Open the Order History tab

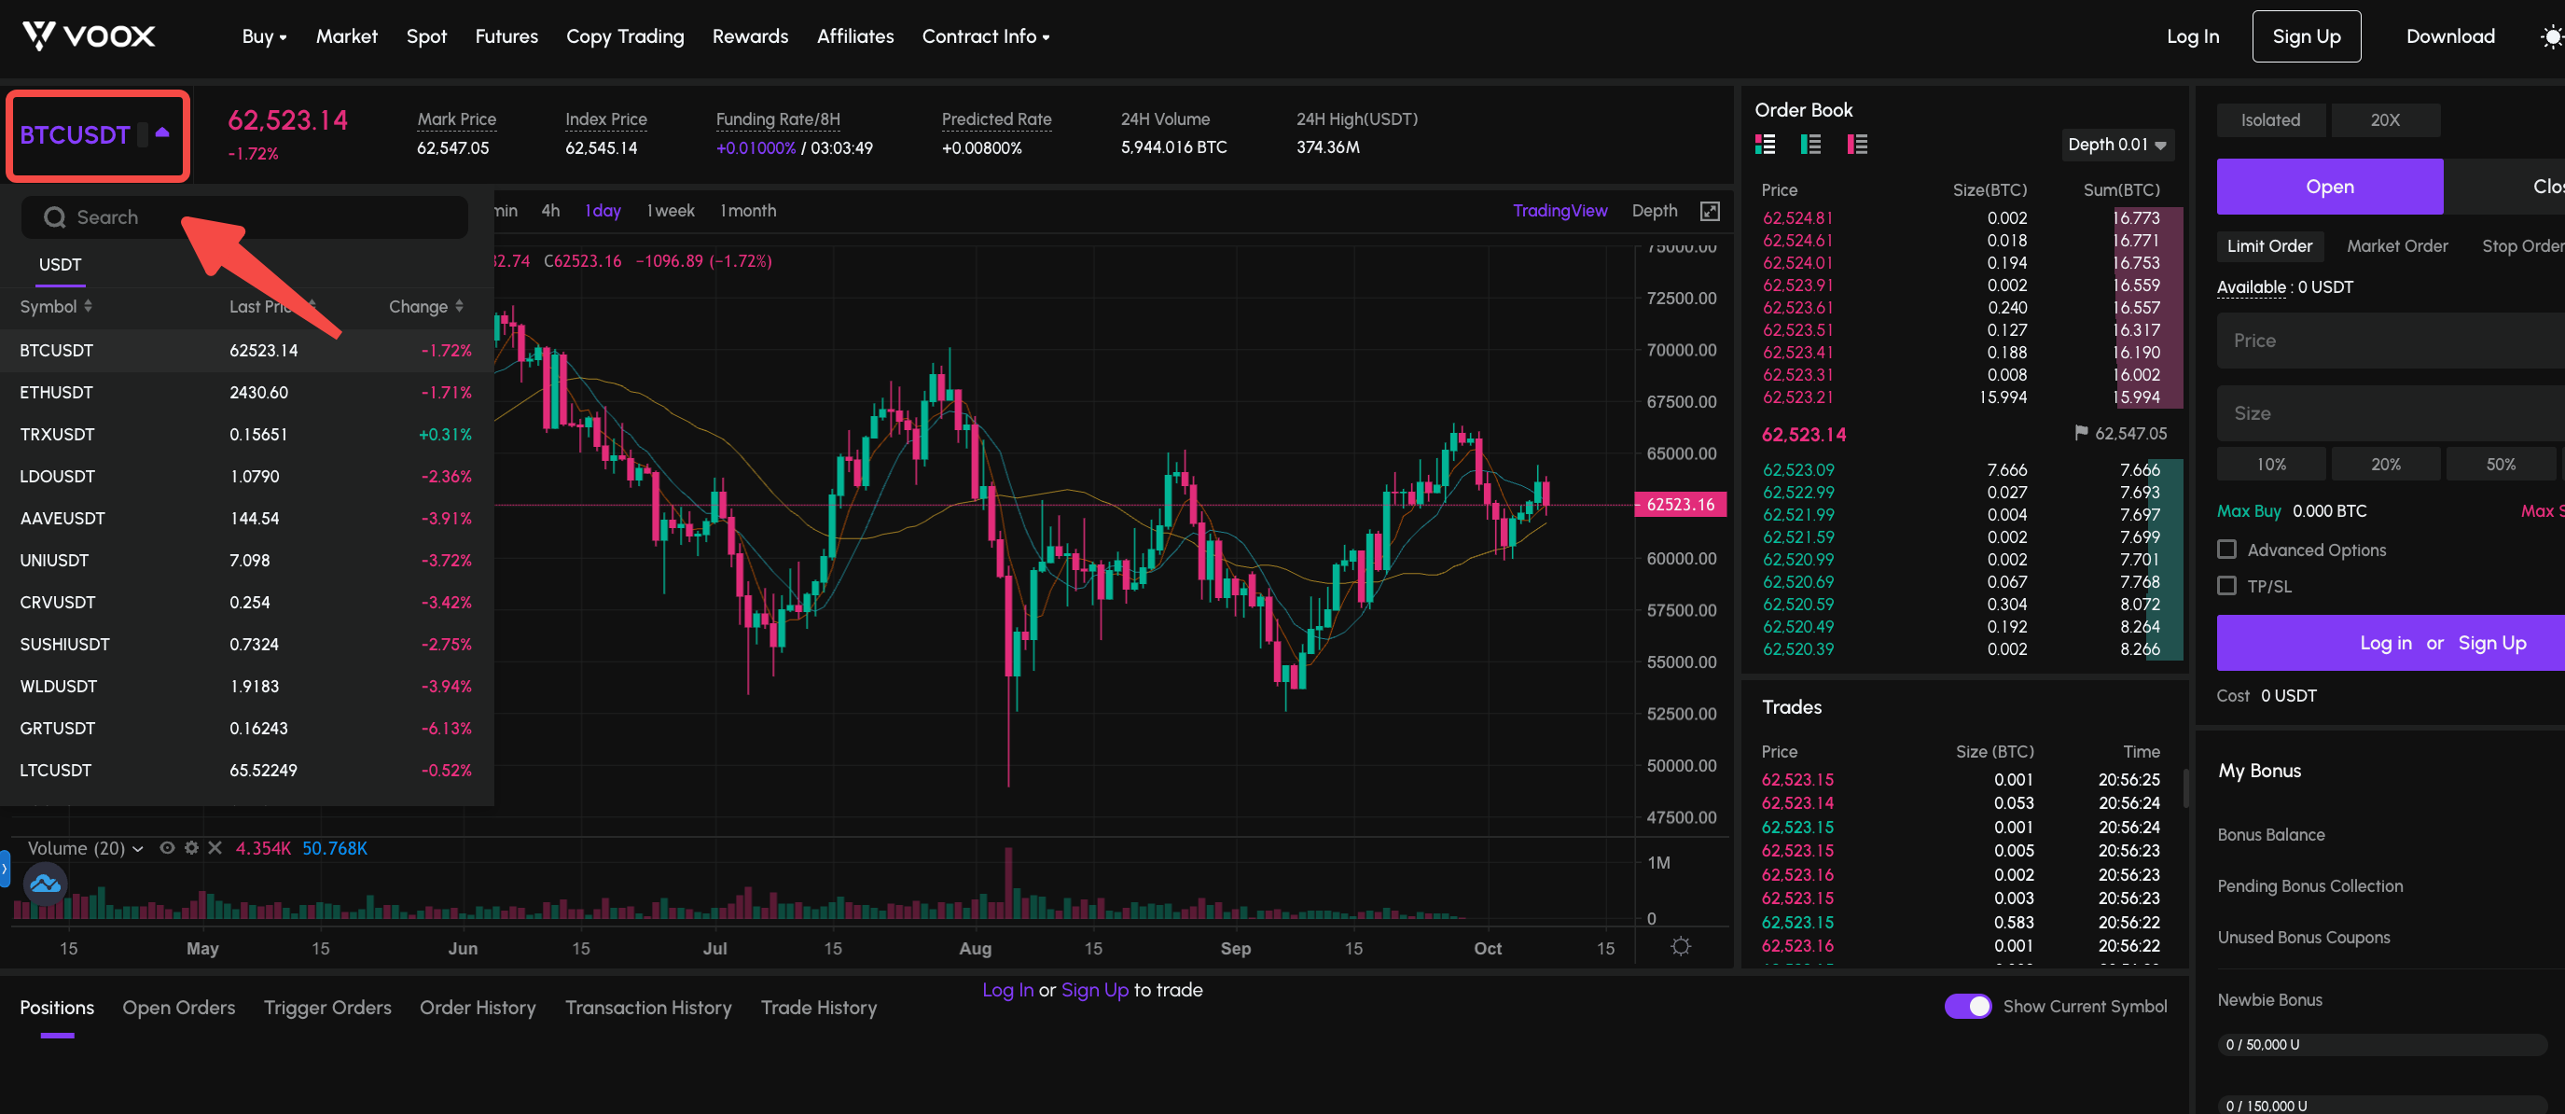coord(478,1008)
